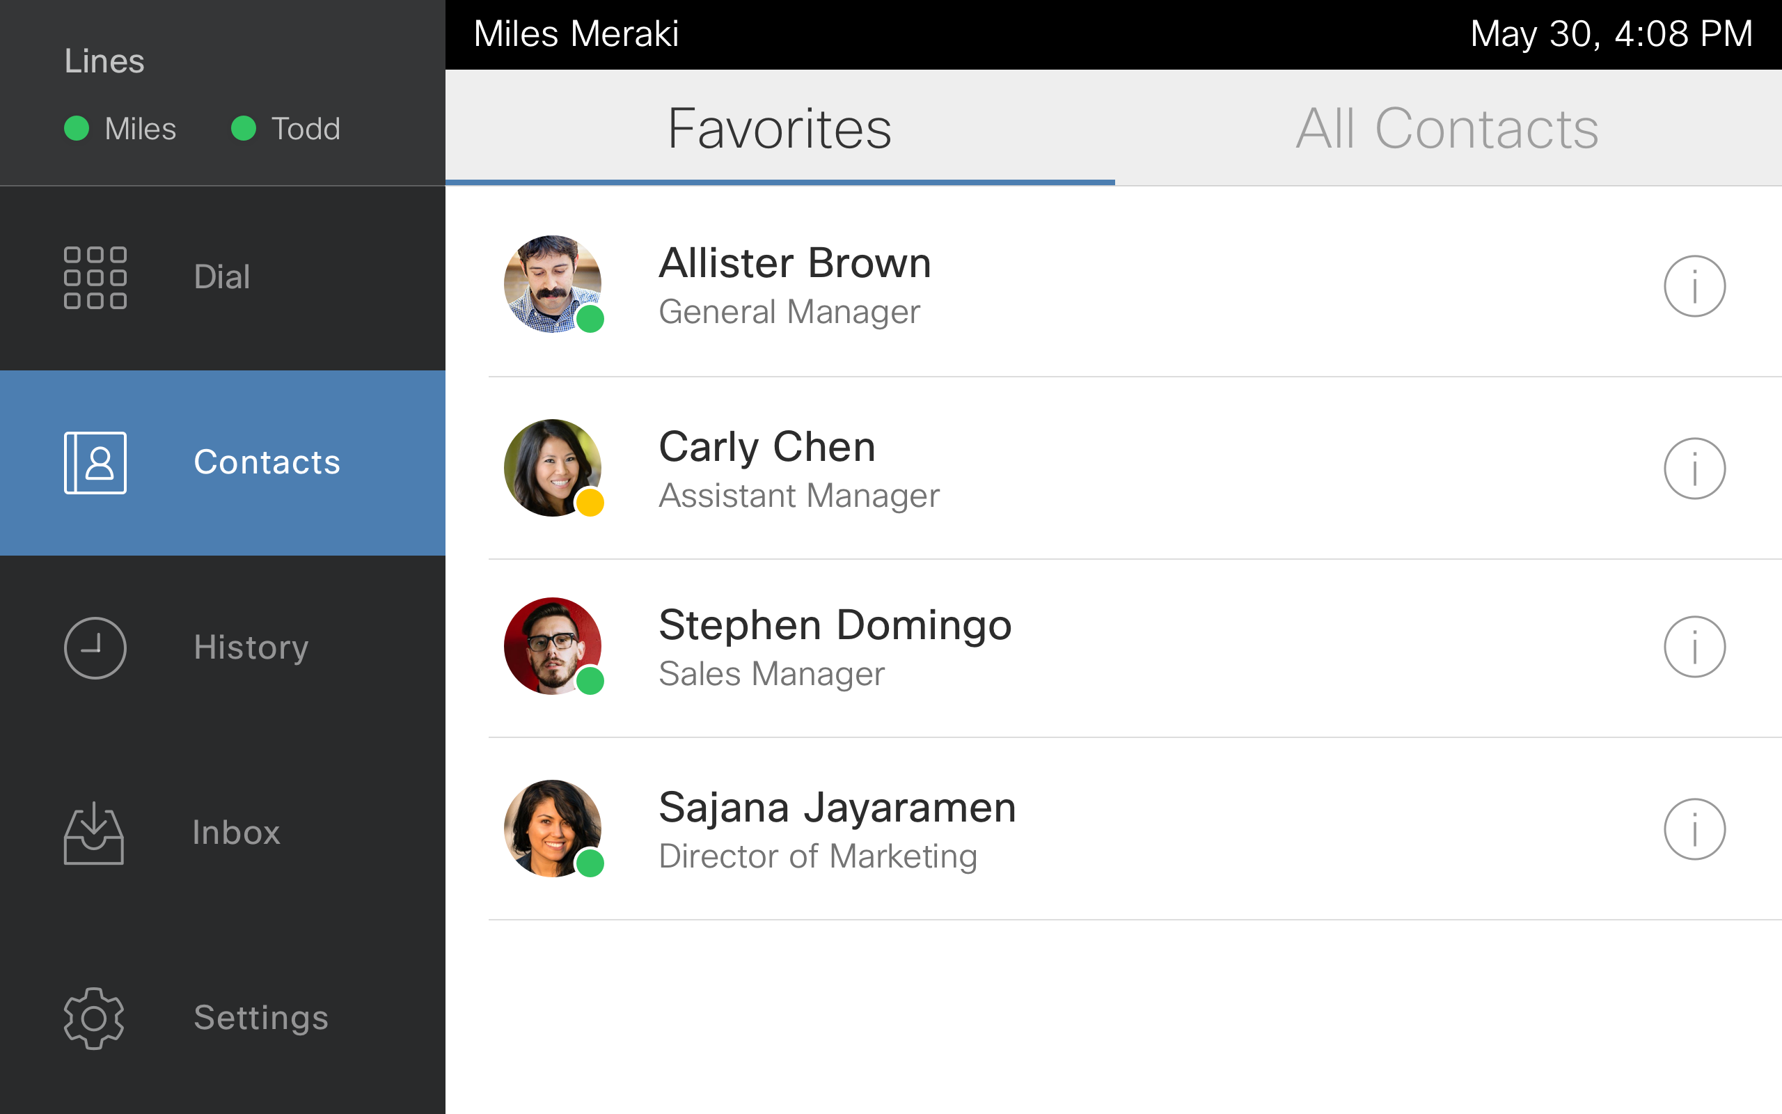This screenshot has width=1782, height=1114.
Task: Click the date and time display
Action: [1611, 34]
